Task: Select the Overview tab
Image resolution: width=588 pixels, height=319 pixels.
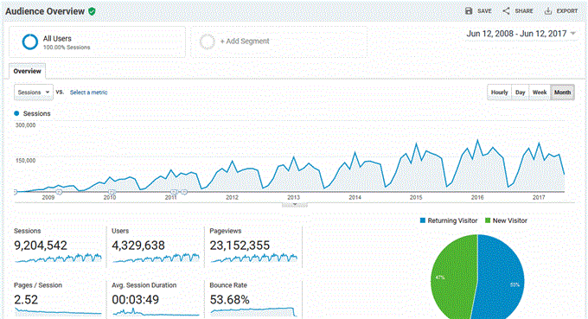Action: [27, 71]
